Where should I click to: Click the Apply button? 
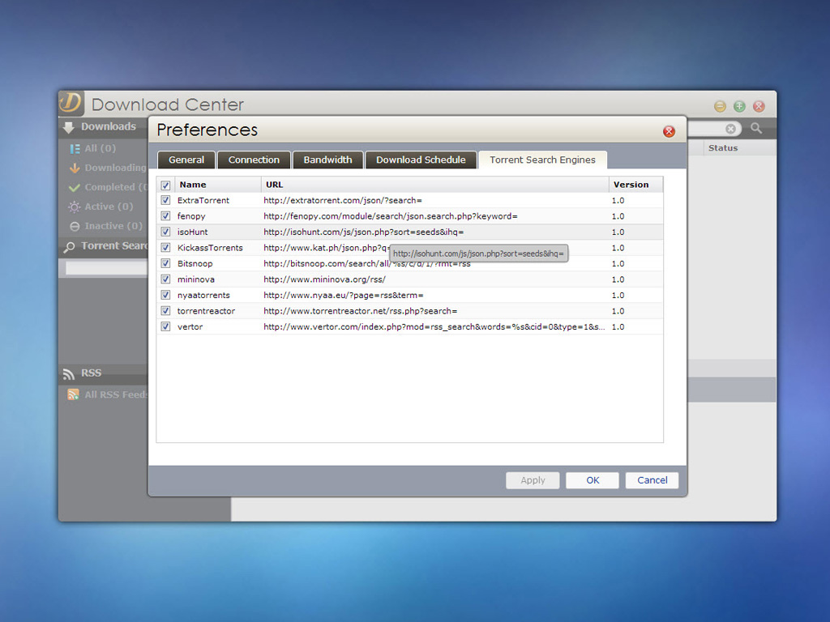533,480
